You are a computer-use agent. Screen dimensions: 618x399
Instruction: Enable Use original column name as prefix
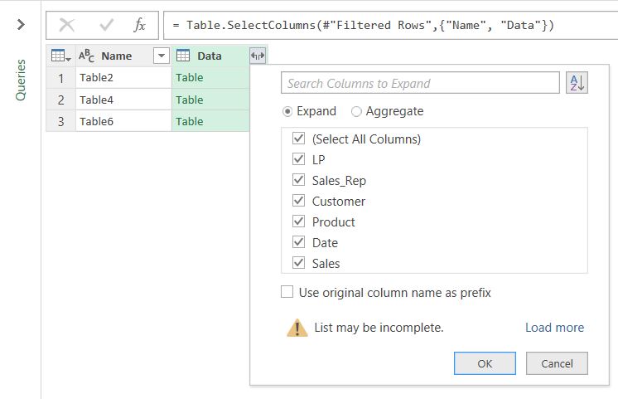tap(287, 292)
